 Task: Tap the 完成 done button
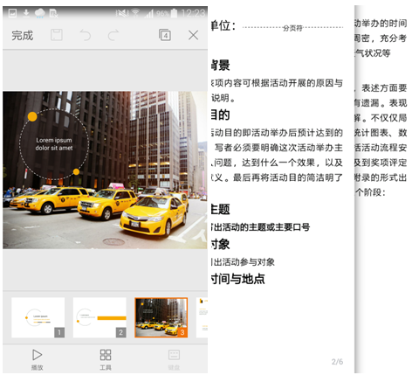(22, 36)
